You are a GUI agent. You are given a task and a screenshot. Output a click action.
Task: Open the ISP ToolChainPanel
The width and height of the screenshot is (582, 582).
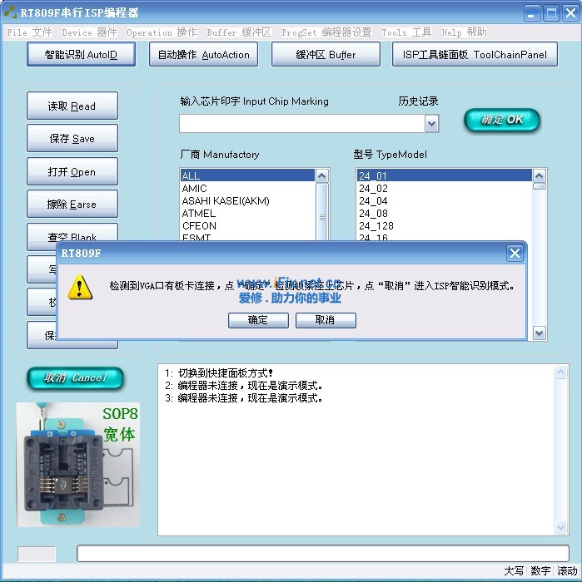click(x=475, y=55)
